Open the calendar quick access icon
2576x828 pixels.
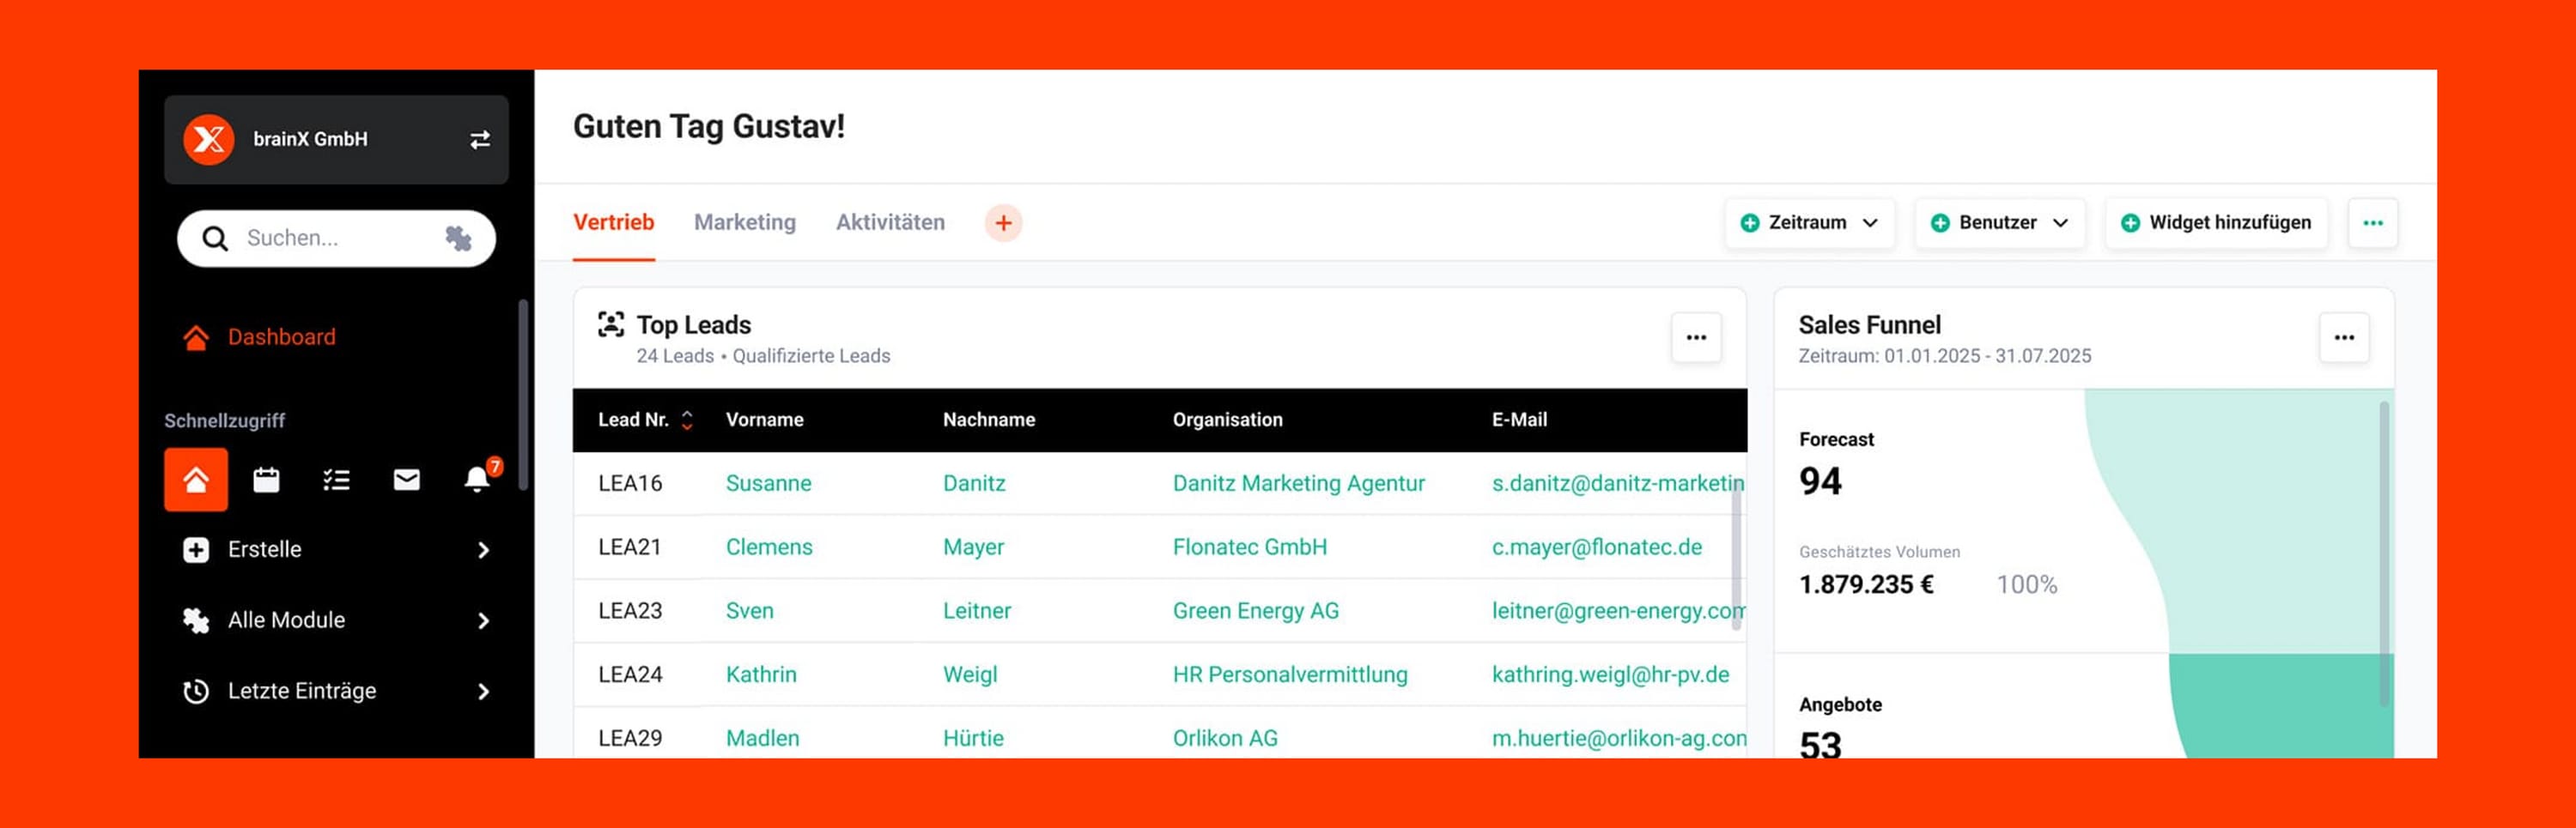pyautogui.click(x=266, y=480)
